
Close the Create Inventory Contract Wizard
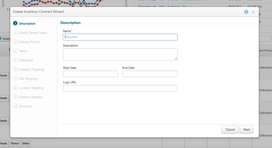(253, 12)
